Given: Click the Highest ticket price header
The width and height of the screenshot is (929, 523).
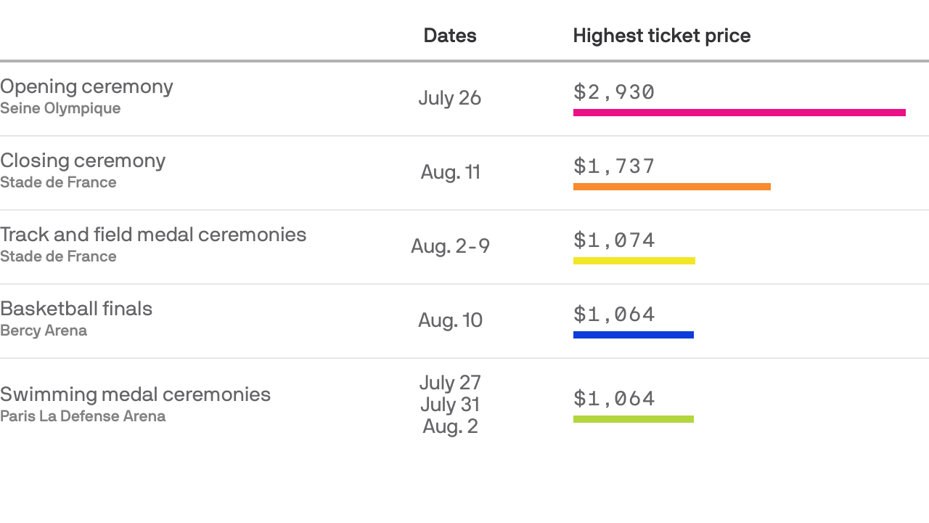Looking at the screenshot, I should [x=661, y=36].
